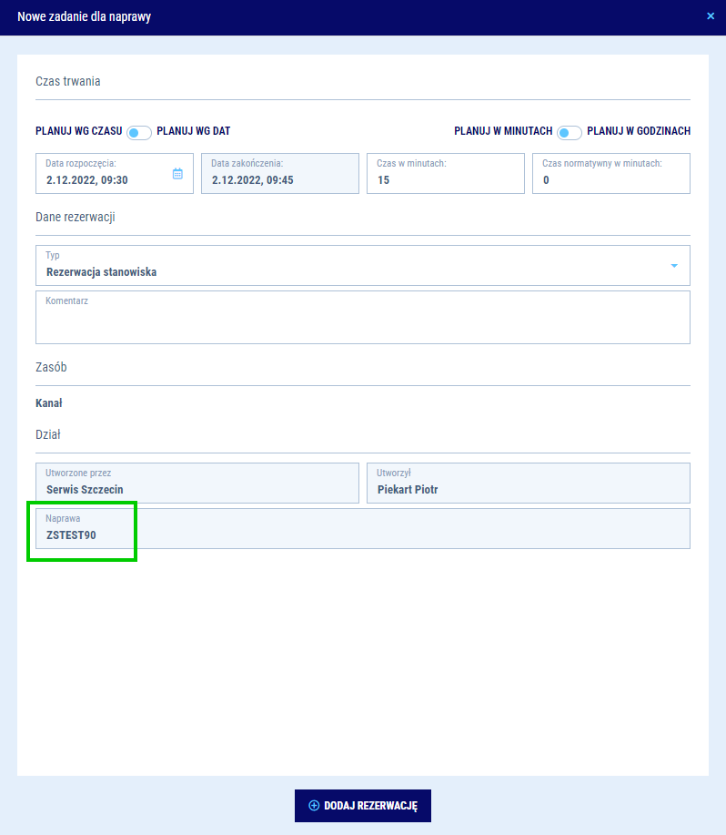This screenshot has width=726, height=835.
Task: Click the Utworzył field with Piekart Piotr
Action: tap(528, 483)
